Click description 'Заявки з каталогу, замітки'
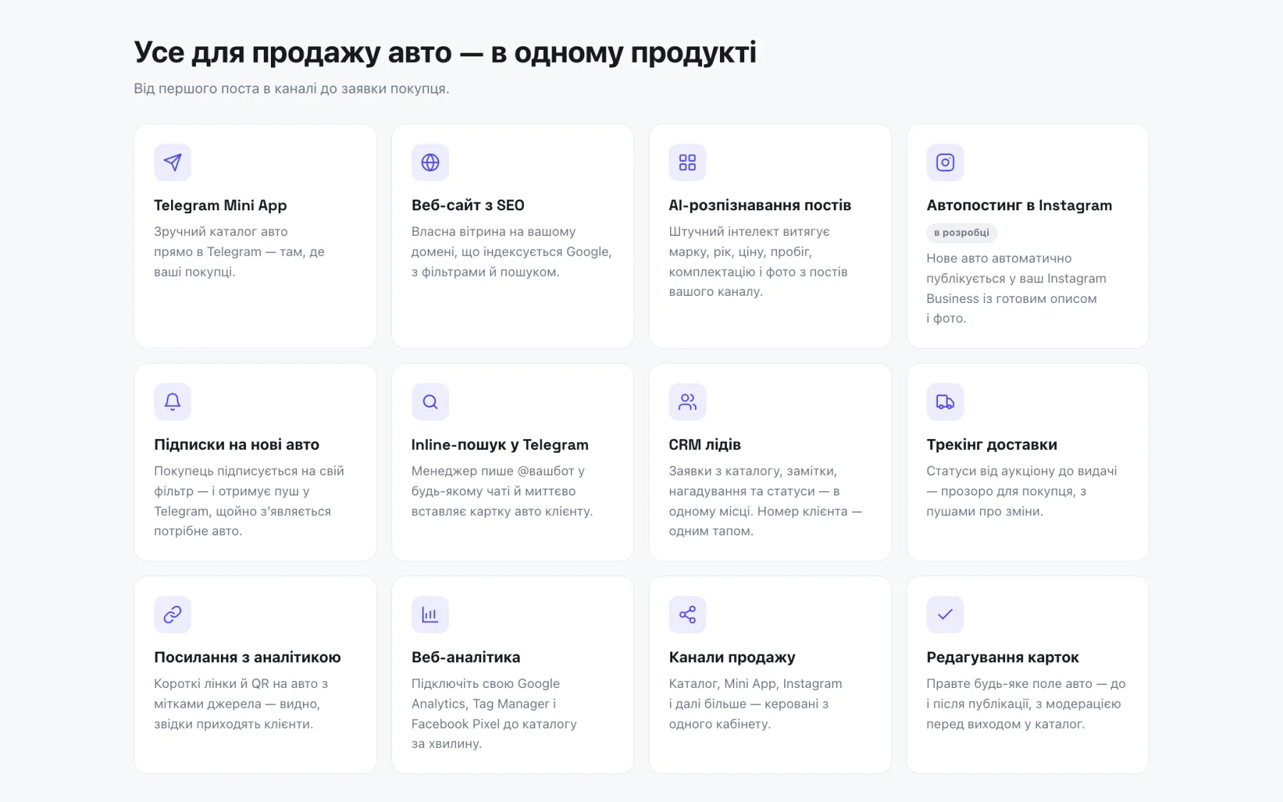Screen dimensions: 1283x802 click(x=766, y=501)
